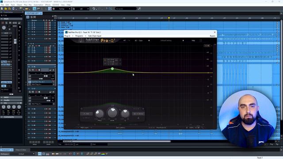Select the highlighted universal mouse mode icon
The width and height of the screenshot is (283, 159).
pyautogui.click(x=34, y=9)
